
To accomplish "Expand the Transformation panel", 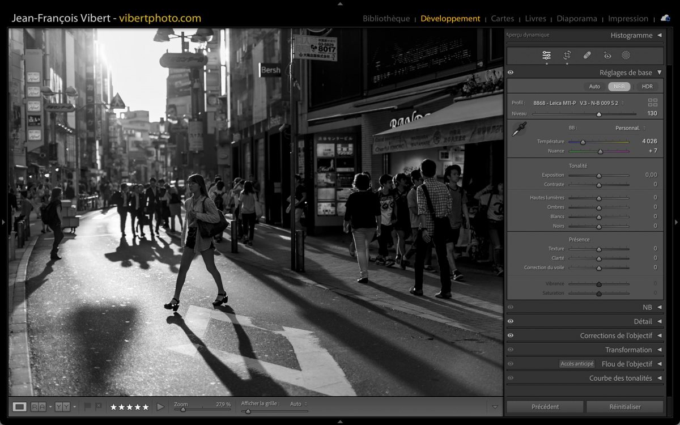I will (628, 350).
